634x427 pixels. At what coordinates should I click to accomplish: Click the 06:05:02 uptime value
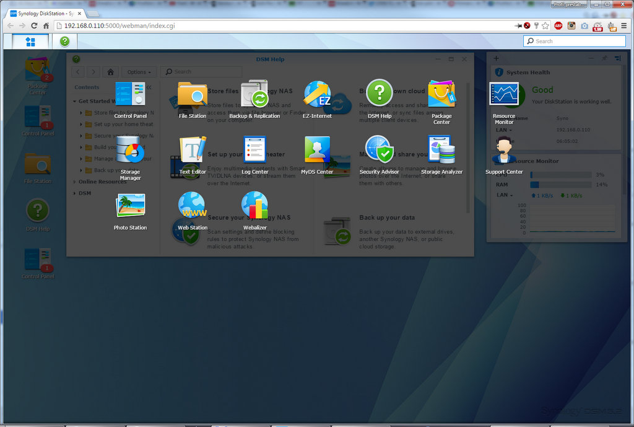(567, 141)
